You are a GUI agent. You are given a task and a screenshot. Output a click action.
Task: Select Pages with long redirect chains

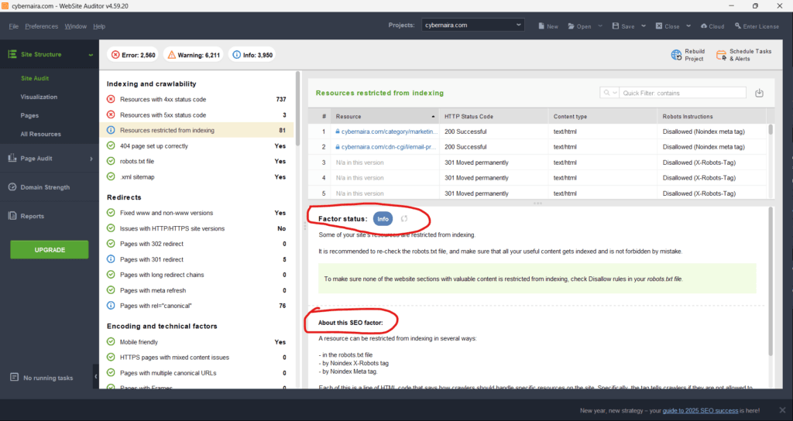[196, 275]
